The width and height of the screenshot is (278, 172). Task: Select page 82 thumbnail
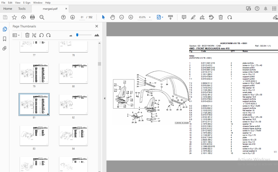(73, 104)
